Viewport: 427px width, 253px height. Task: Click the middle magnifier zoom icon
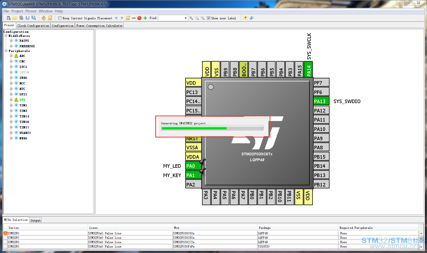[x=197, y=18]
